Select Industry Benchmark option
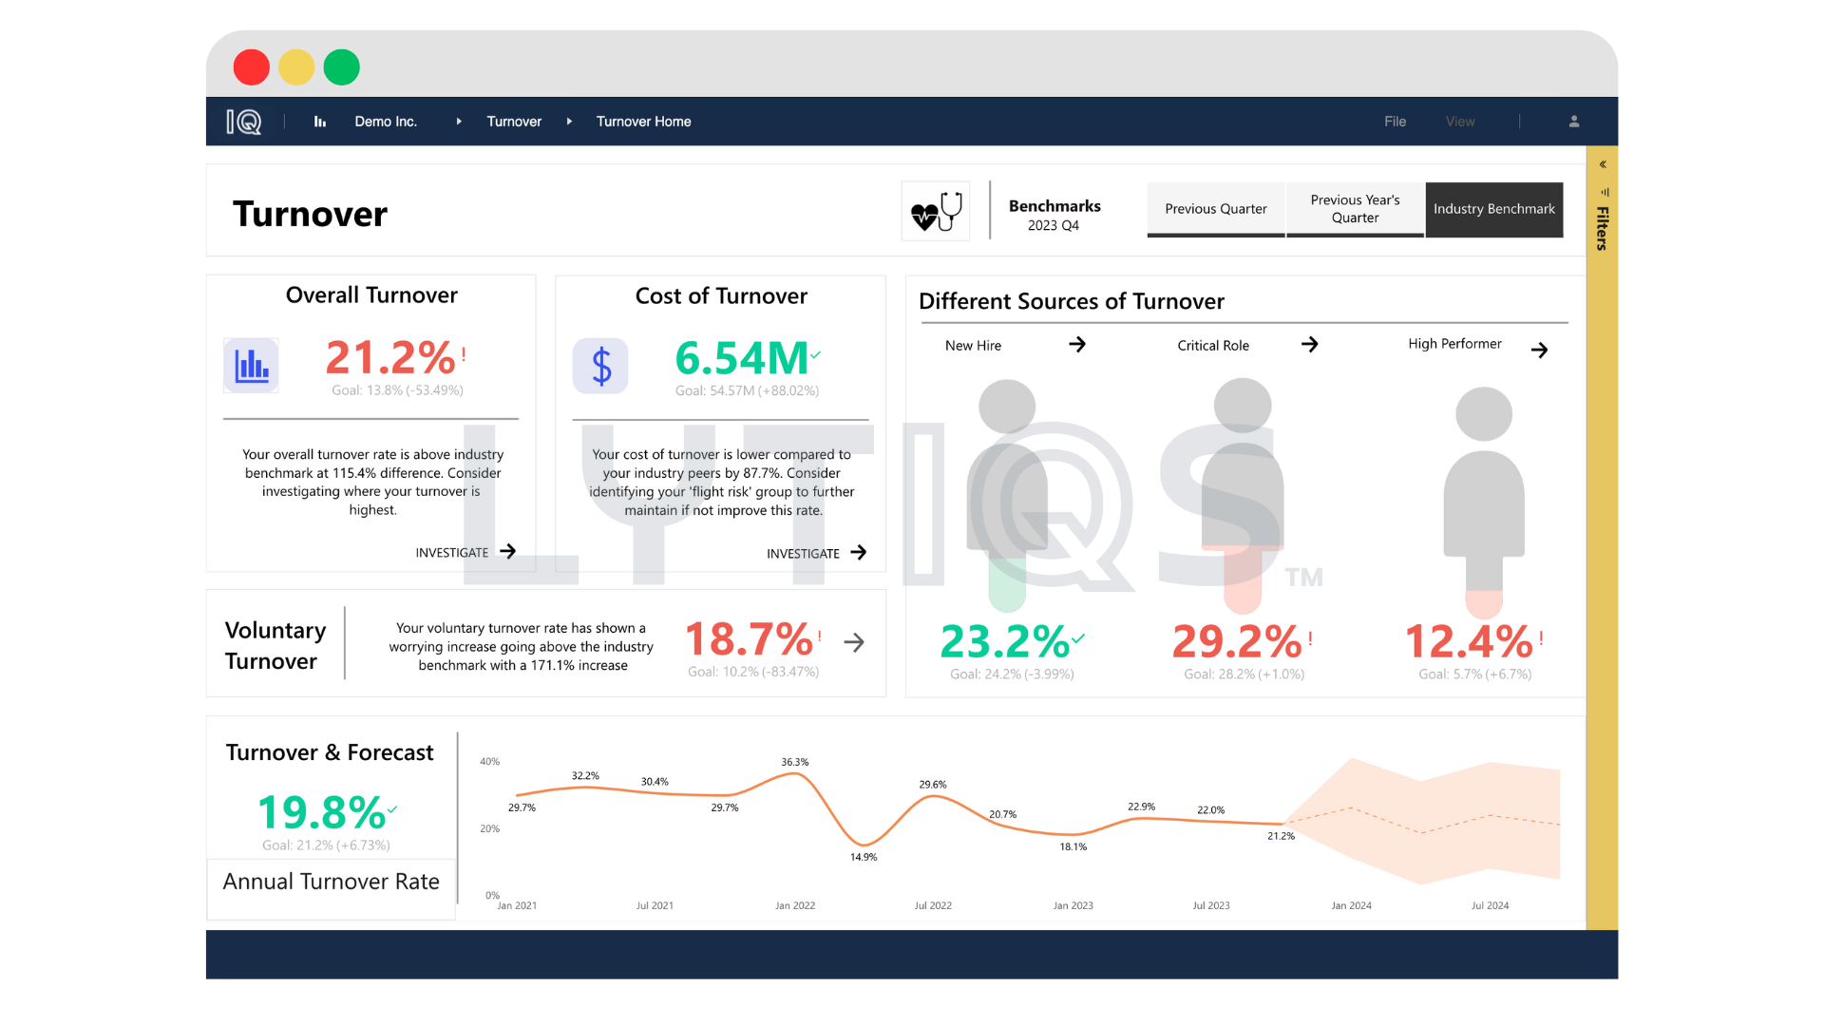Viewport: 1824px width, 1026px height. (x=1493, y=209)
